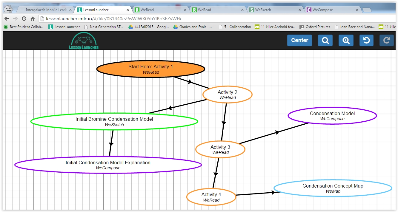
Task: Click the arrowhead toward Condensation Model node
Action: [277, 132]
